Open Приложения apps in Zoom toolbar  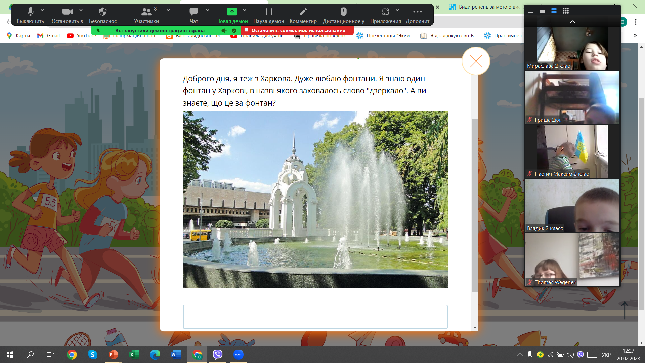(x=385, y=15)
